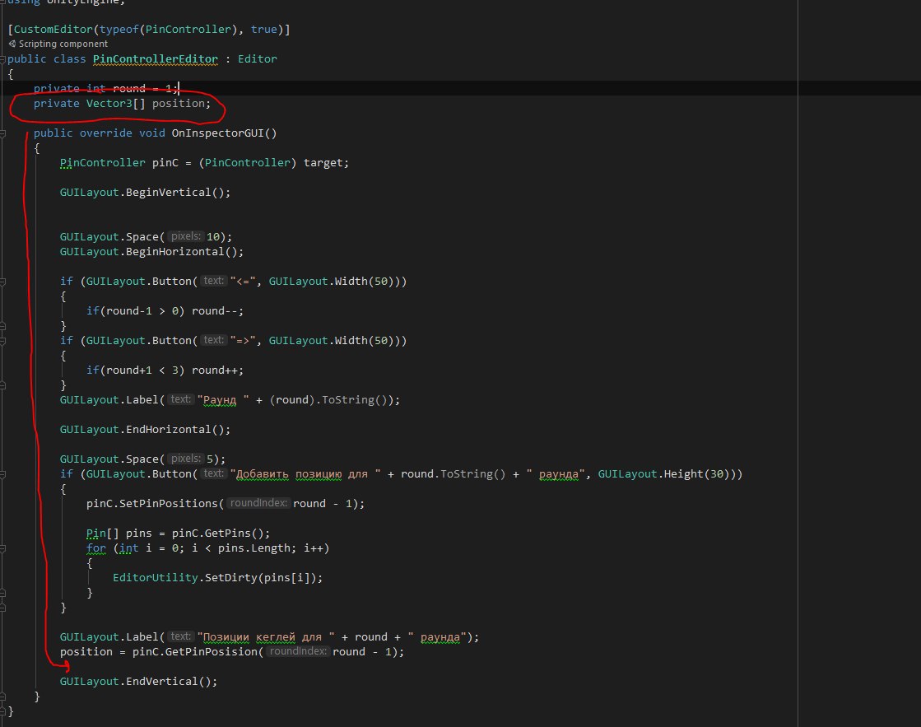Click the "=>" string literal

[x=243, y=340]
